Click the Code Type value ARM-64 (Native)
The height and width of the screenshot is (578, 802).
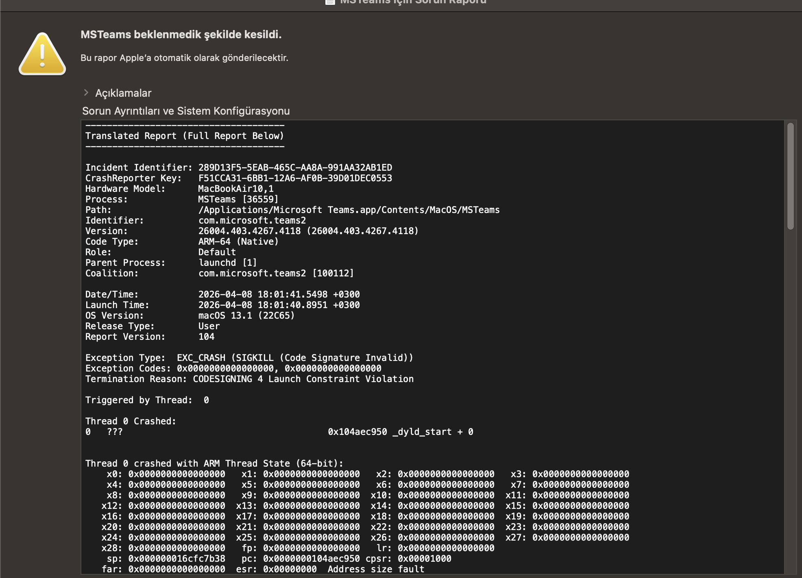pyautogui.click(x=238, y=241)
